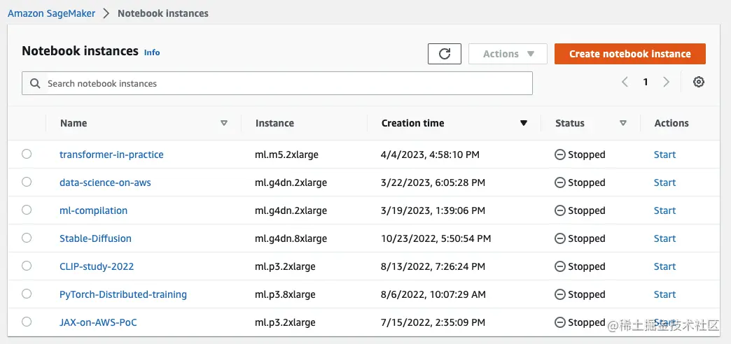This screenshot has width=731, height=344.
Task: Click Stopped status text for ml-compilation
Action: pos(587,210)
